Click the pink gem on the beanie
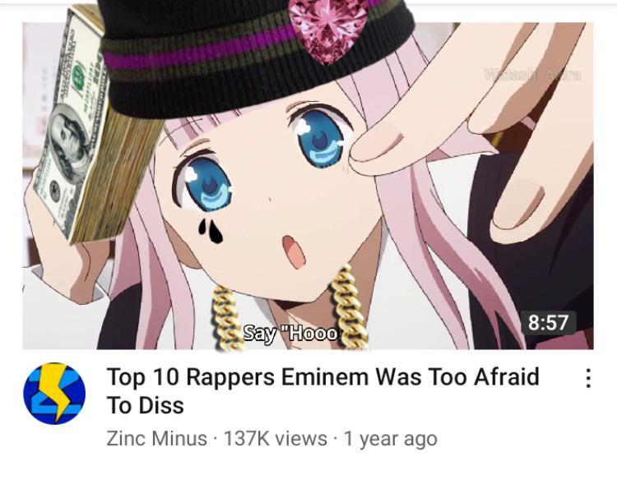 [327, 30]
